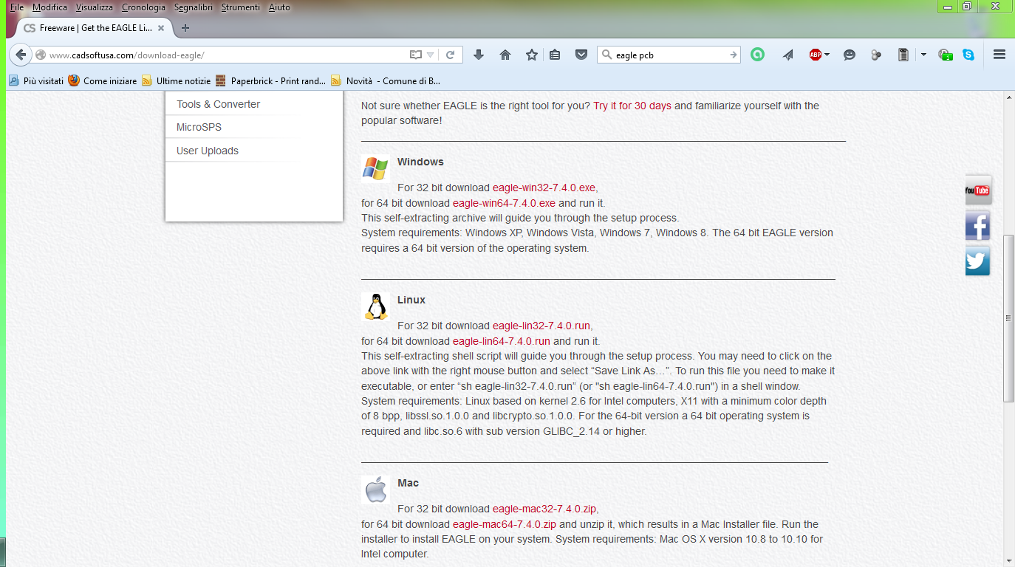Viewport: 1015px width, 567px height.
Task: Open Paperbrick - Print rand... bookmark
Action: pyautogui.click(x=270, y=80)
